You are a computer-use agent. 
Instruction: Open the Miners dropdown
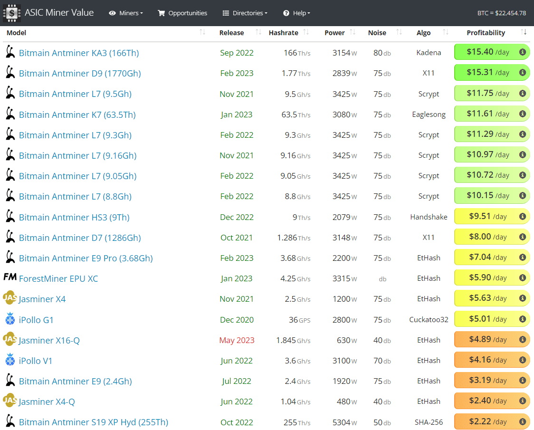[x=126, y=13]
